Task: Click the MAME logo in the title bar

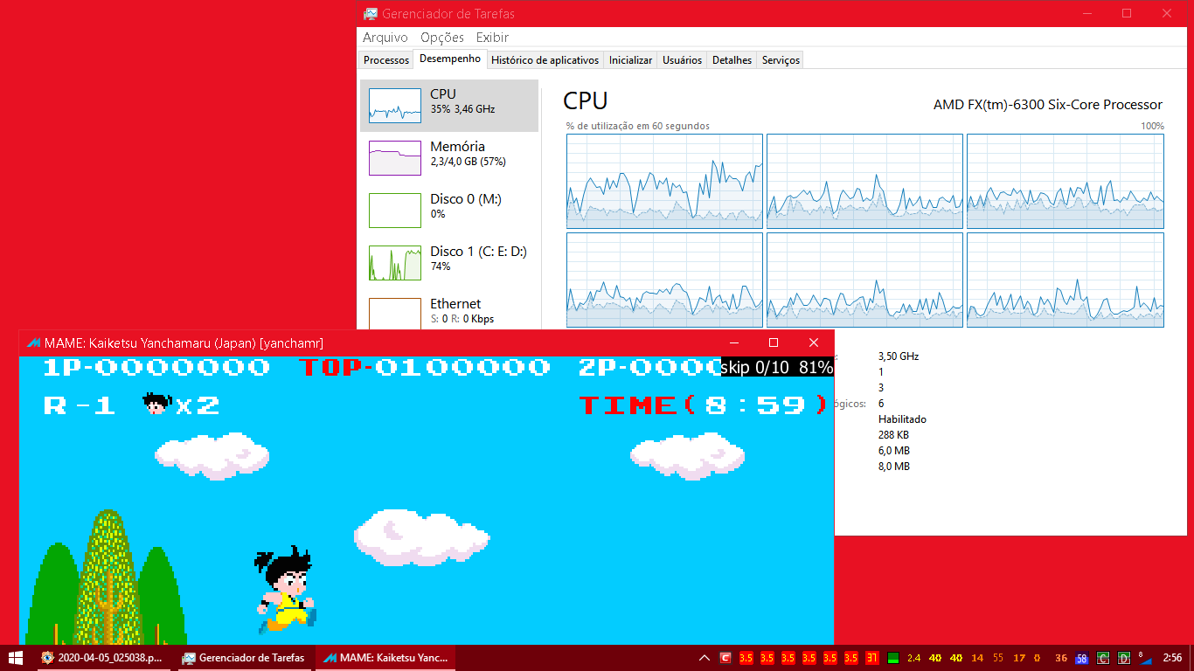Action: 33,342
